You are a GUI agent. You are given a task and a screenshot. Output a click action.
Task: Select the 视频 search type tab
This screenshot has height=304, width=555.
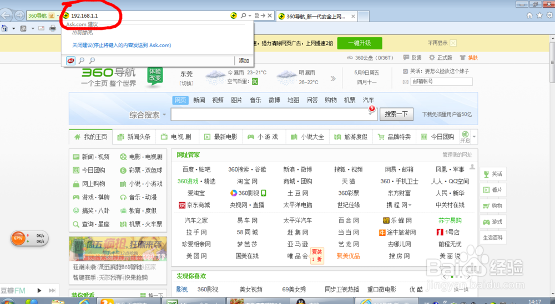[218, 100]
